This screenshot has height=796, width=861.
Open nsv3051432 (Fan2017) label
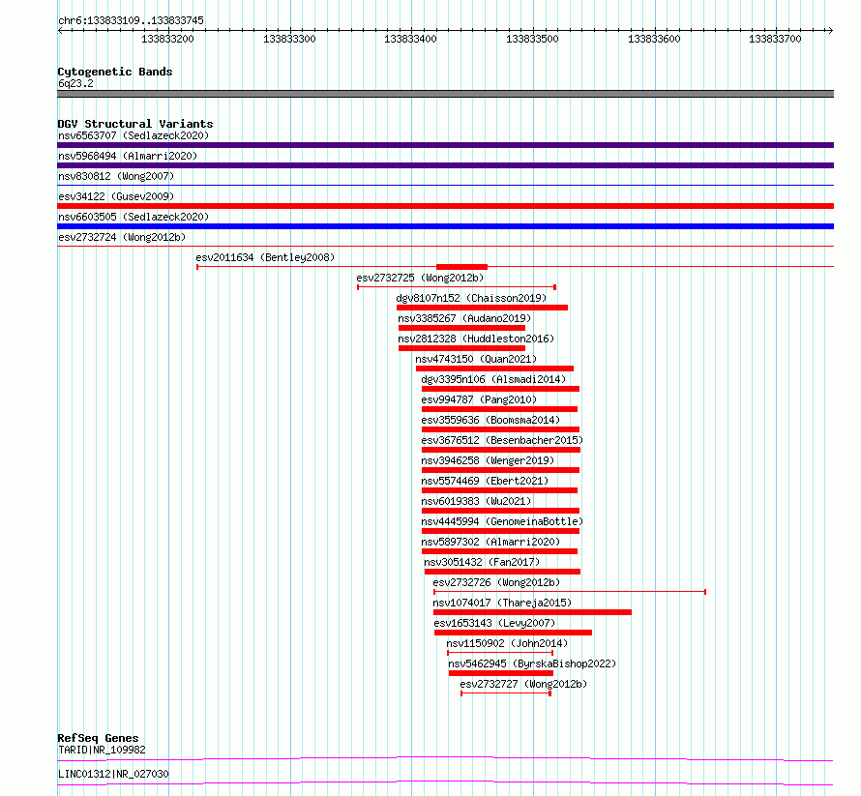pyautogui.click(x=482, y=562)
